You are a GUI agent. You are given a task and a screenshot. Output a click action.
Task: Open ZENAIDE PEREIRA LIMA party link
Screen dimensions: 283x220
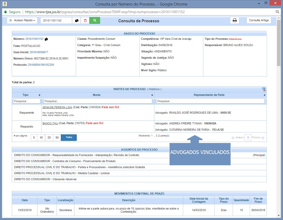click(57, 107)
